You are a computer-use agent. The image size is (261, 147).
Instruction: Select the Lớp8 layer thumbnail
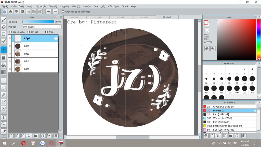pos(18,38)
